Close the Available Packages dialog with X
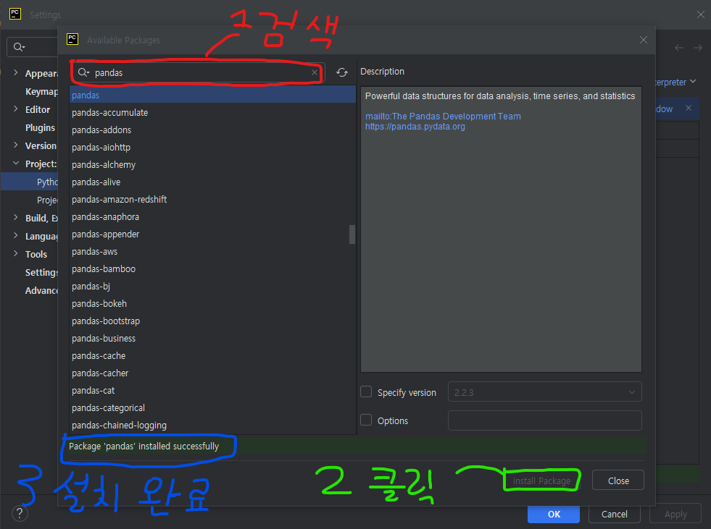This screenshot has height=529, width=711. pyautogui.click(x=644, y=40)
